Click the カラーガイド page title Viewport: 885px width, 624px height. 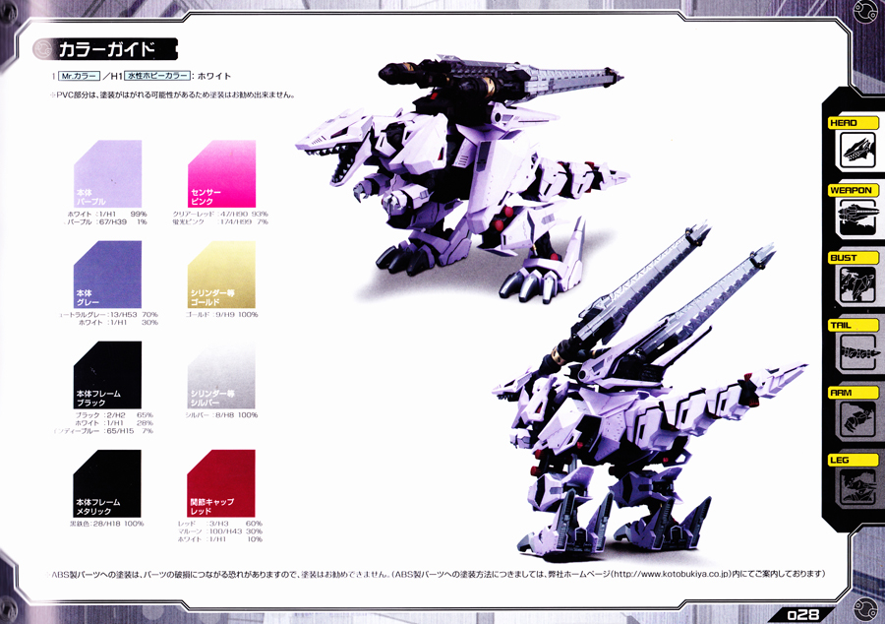pyautogui.click(x=106, y=49)
